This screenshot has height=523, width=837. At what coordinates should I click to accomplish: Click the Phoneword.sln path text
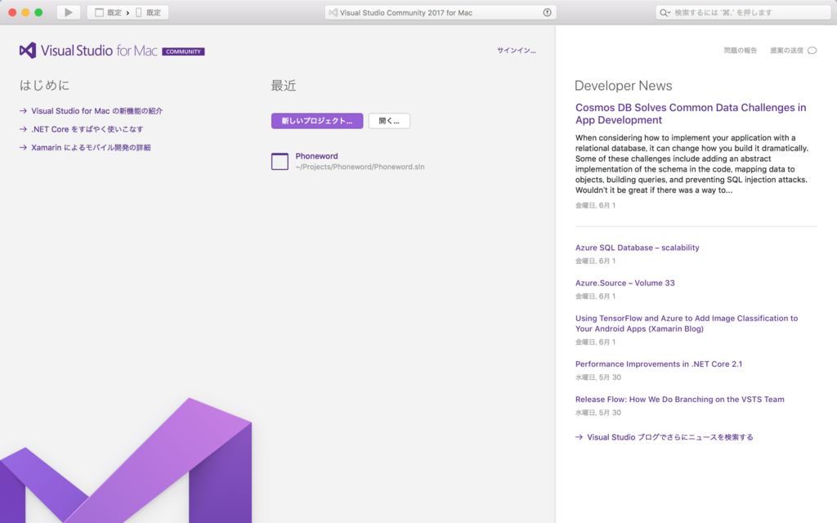point(360,167)
